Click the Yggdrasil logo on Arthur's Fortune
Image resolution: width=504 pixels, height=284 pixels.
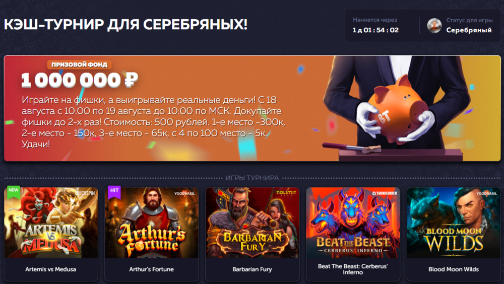[x=184, y=193]
